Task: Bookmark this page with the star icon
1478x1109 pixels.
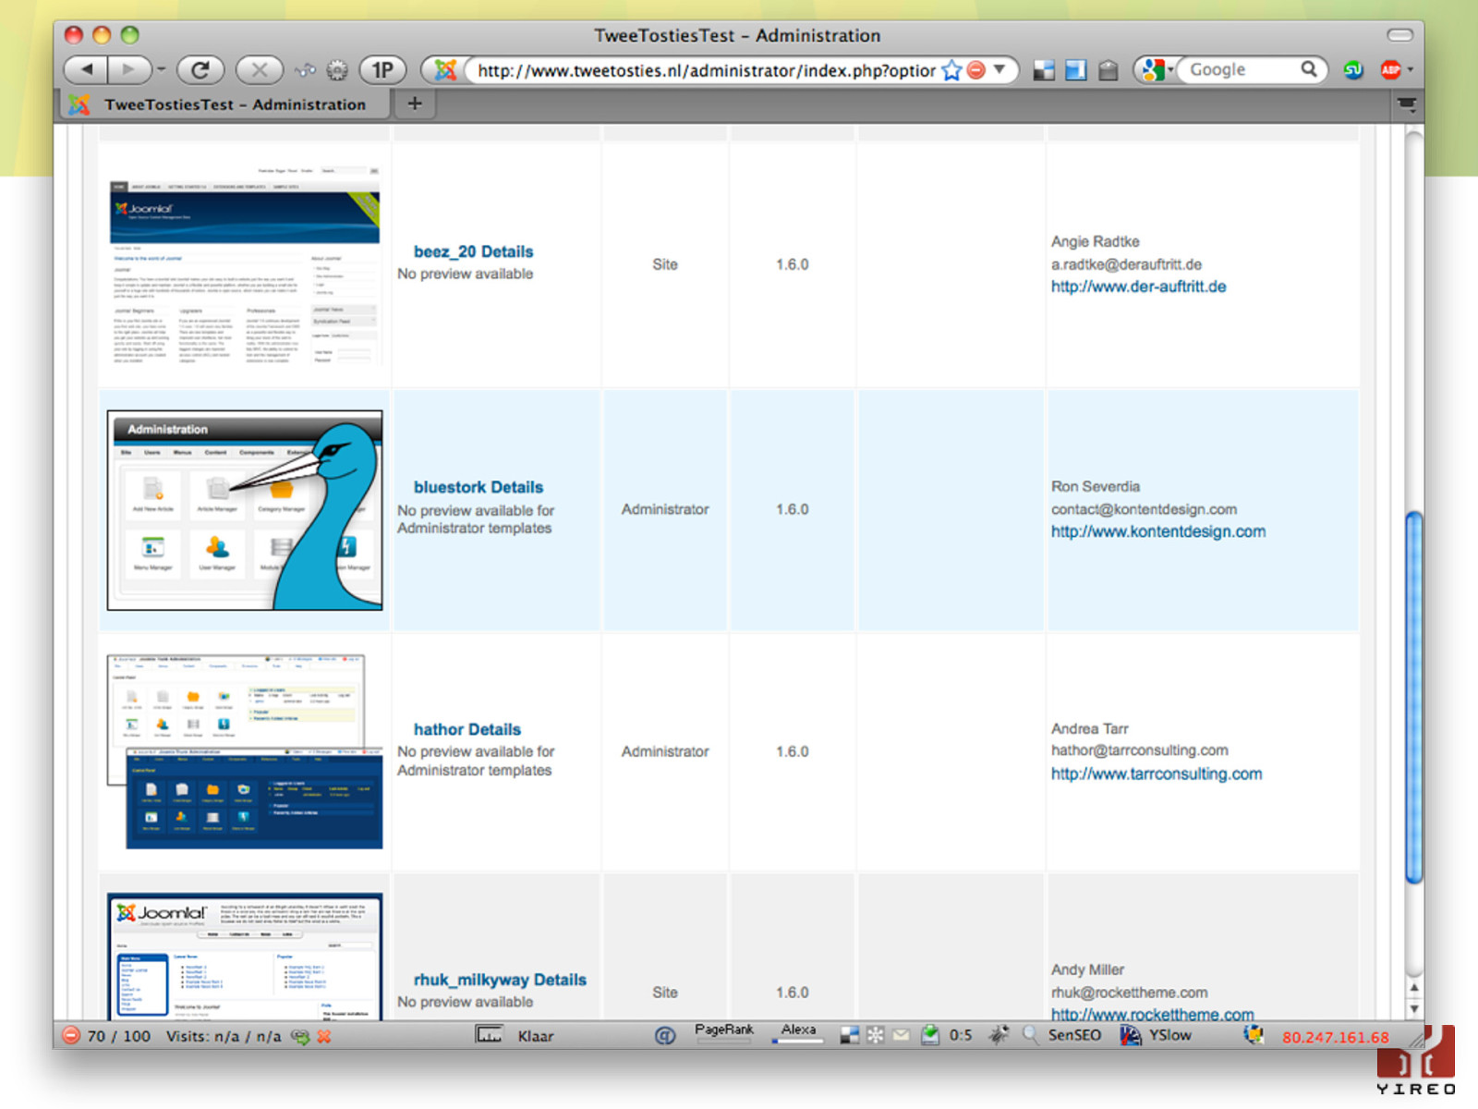Action: tap(951, 70)
